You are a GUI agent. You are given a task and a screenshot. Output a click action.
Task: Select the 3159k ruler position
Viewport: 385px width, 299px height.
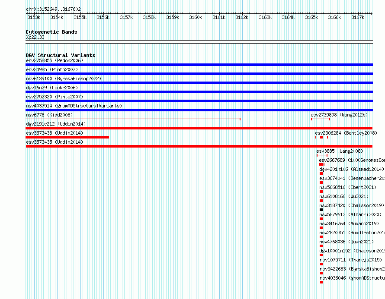(173, 17)
